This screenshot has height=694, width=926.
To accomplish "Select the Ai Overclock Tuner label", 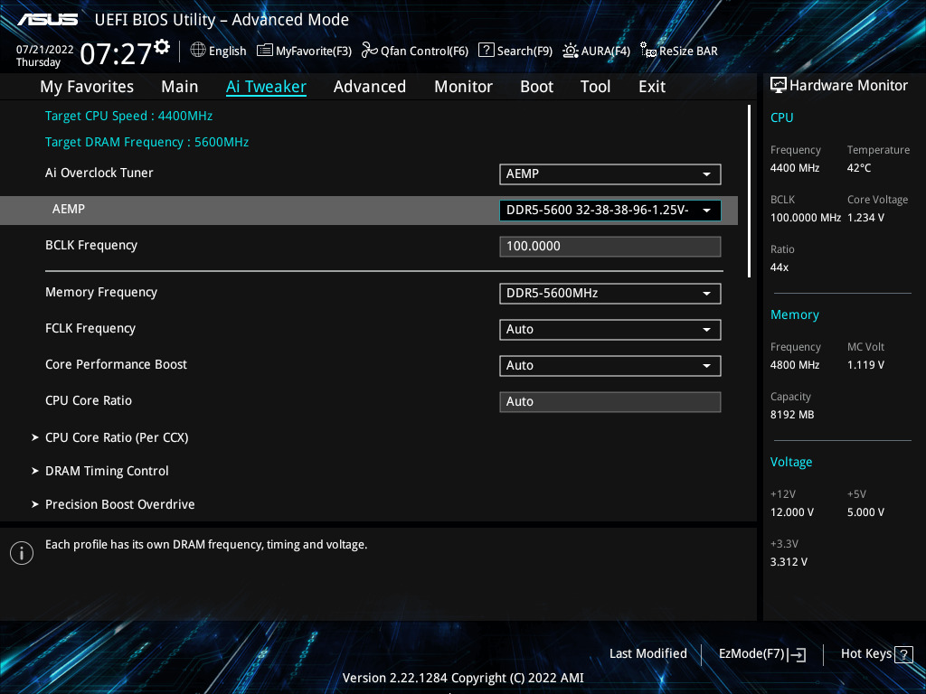I will [99, 173].
